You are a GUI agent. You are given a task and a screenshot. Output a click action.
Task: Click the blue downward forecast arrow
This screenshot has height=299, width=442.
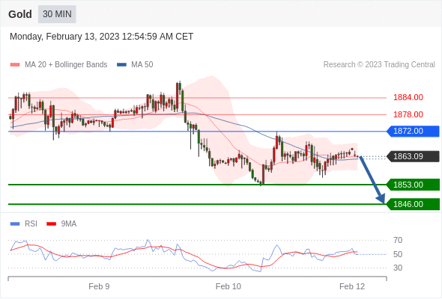pyautogui.click(x=372, y=180)
